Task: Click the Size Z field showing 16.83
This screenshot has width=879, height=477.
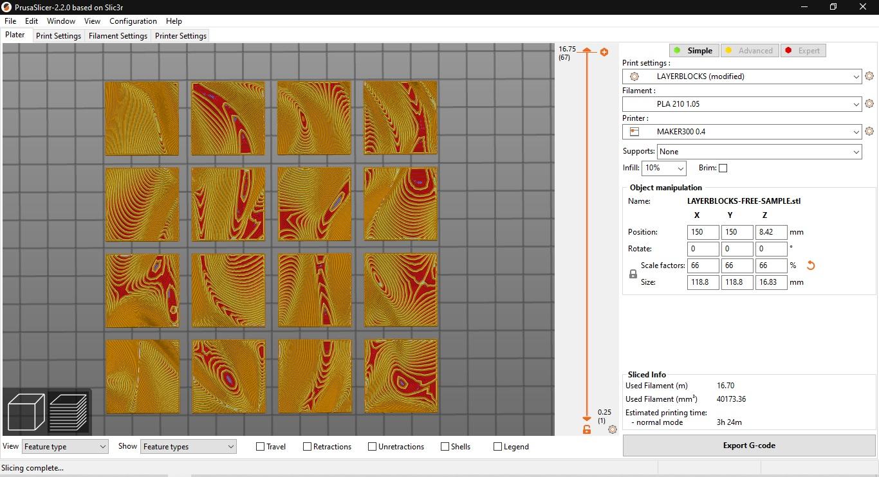Action: coord(771,282)
